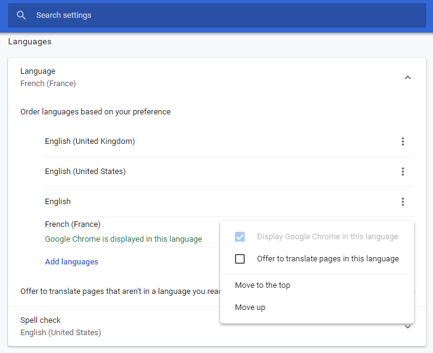Select the English (United States) entry
Viewport: 433px width, 353px height.
point(85,172)
